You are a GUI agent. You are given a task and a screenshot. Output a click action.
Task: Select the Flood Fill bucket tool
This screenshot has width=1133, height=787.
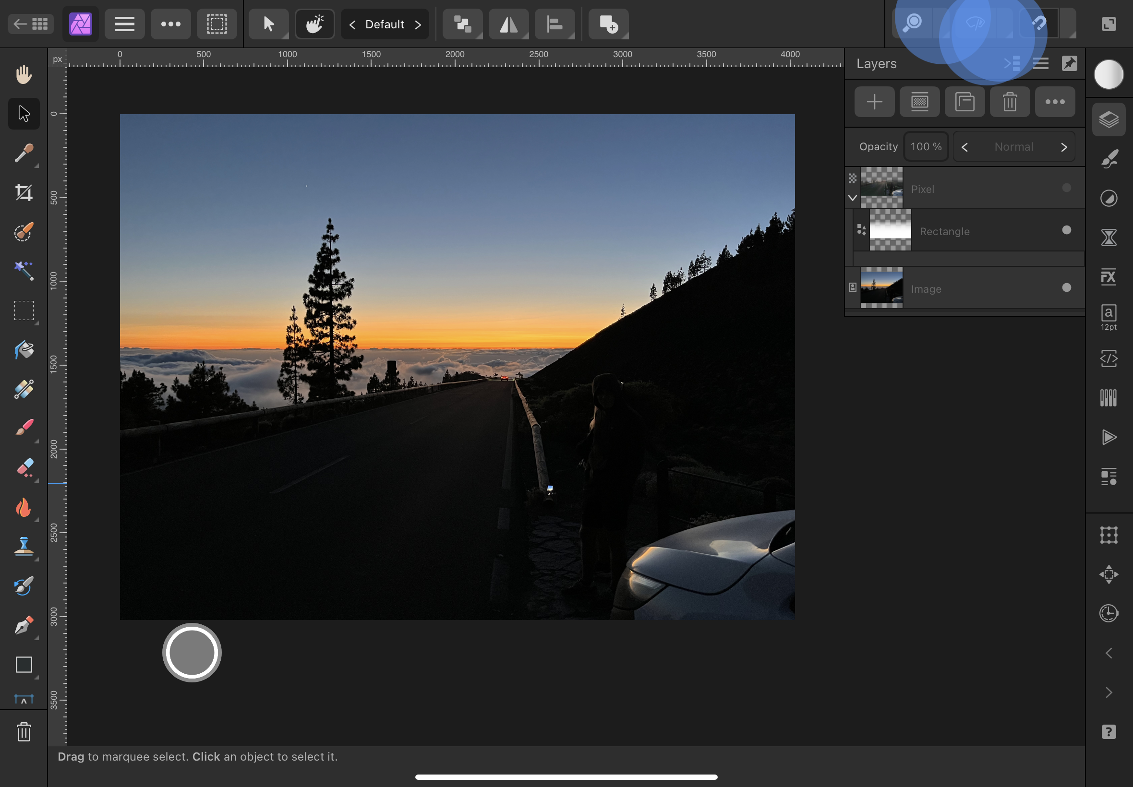[x=24, y=350]
